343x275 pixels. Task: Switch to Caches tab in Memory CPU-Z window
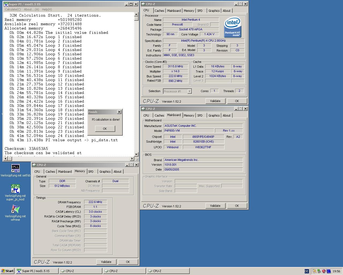50,172
